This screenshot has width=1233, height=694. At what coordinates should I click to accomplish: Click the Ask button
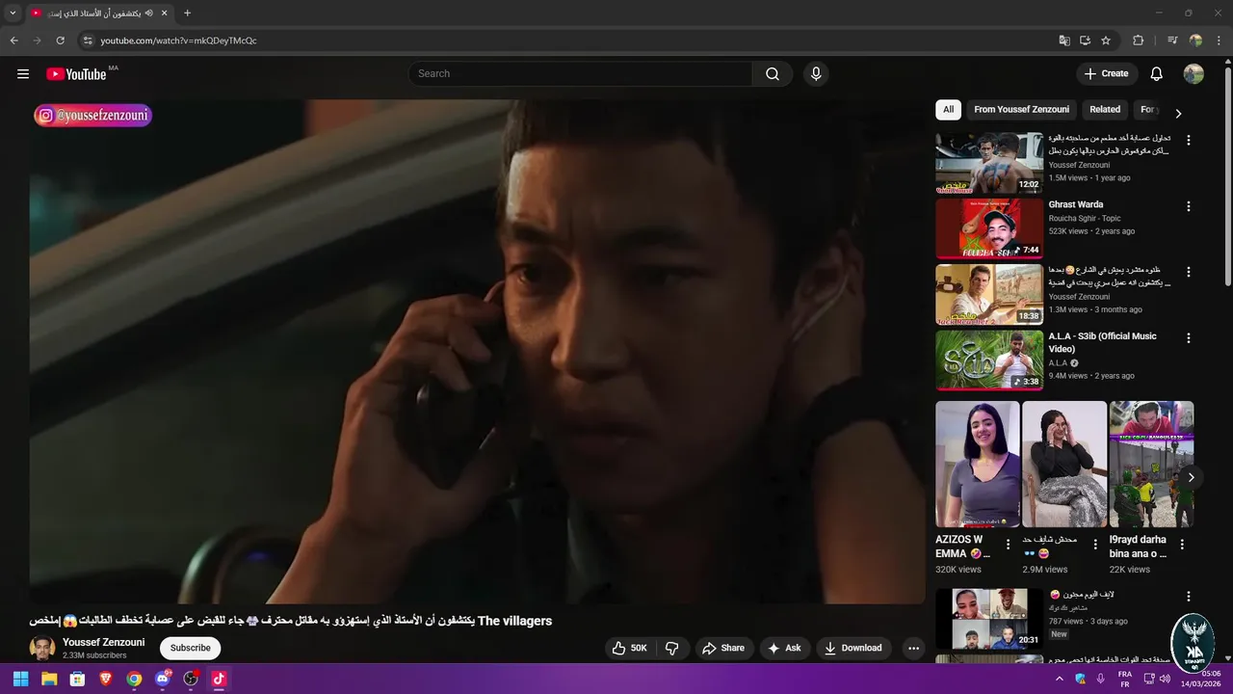(x=784, y=648)
